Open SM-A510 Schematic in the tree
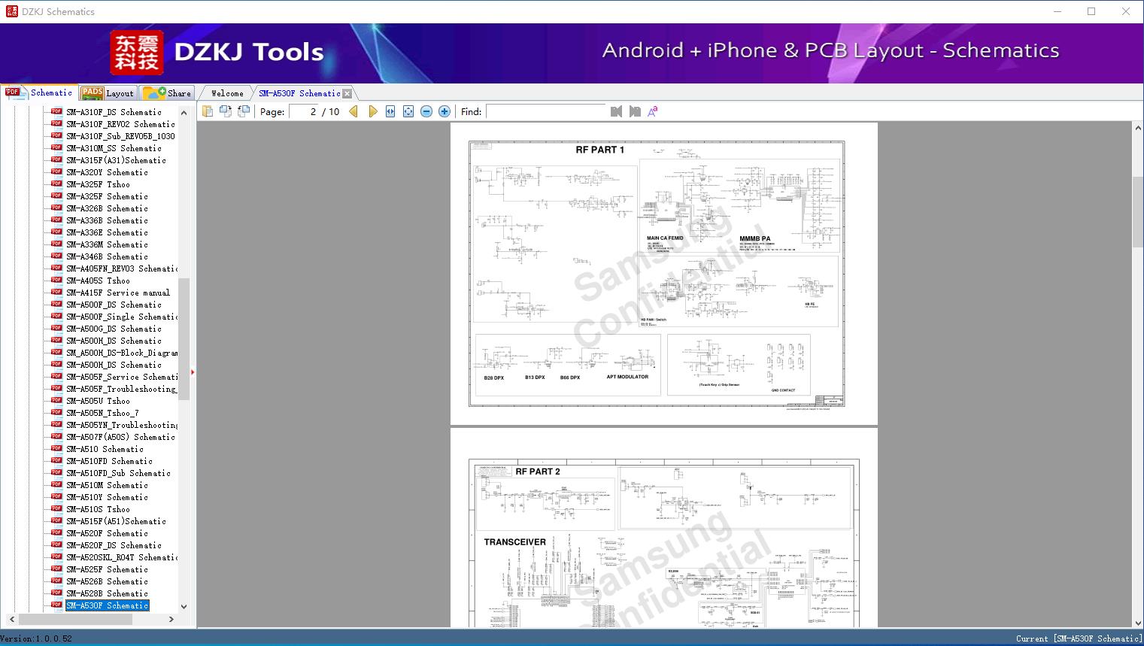 coord(105,449)
